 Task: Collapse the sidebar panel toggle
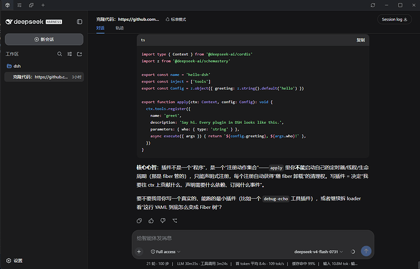pyautogui.click(x=79, y=22)
